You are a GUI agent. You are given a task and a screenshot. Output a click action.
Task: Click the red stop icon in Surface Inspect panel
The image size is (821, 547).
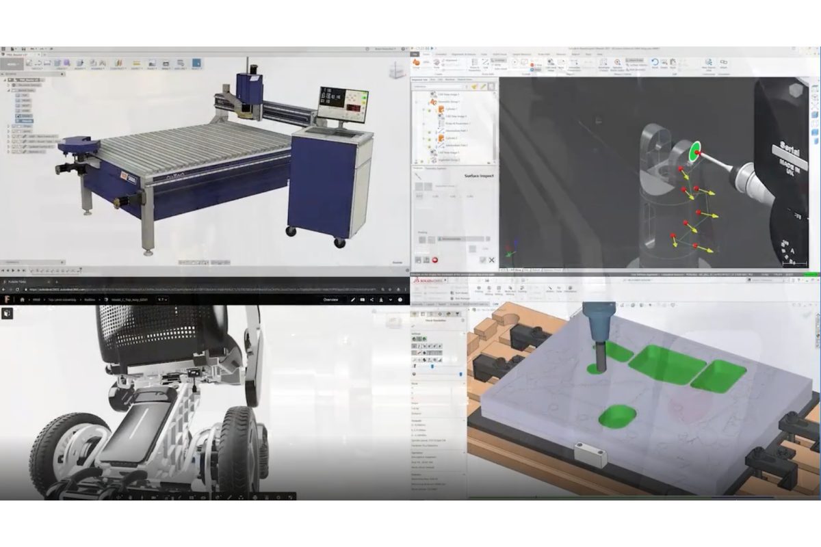434,260
